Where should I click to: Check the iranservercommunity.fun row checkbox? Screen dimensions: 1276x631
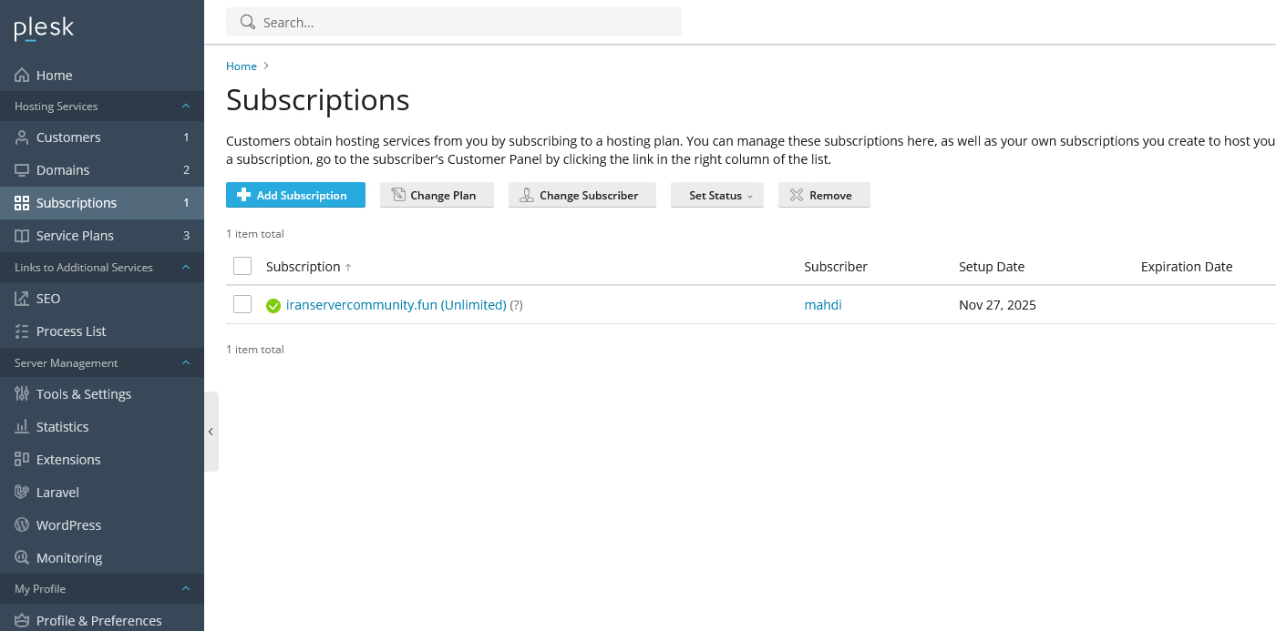tap(242, 304)
